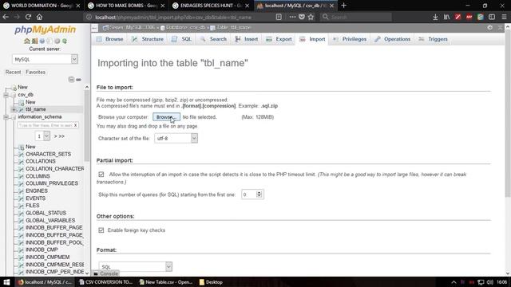Select the ENGINES table in tree

37,191
